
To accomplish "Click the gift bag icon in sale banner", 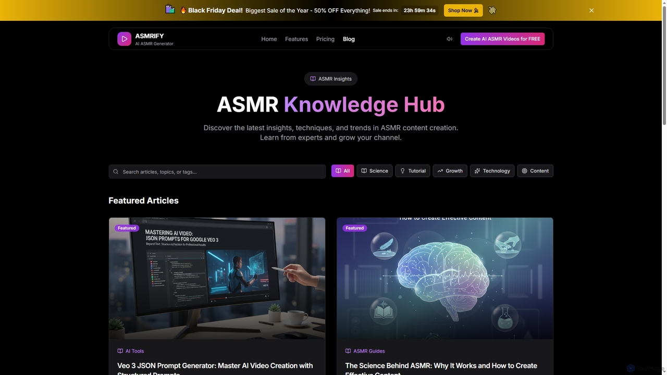I will [170, 9].
